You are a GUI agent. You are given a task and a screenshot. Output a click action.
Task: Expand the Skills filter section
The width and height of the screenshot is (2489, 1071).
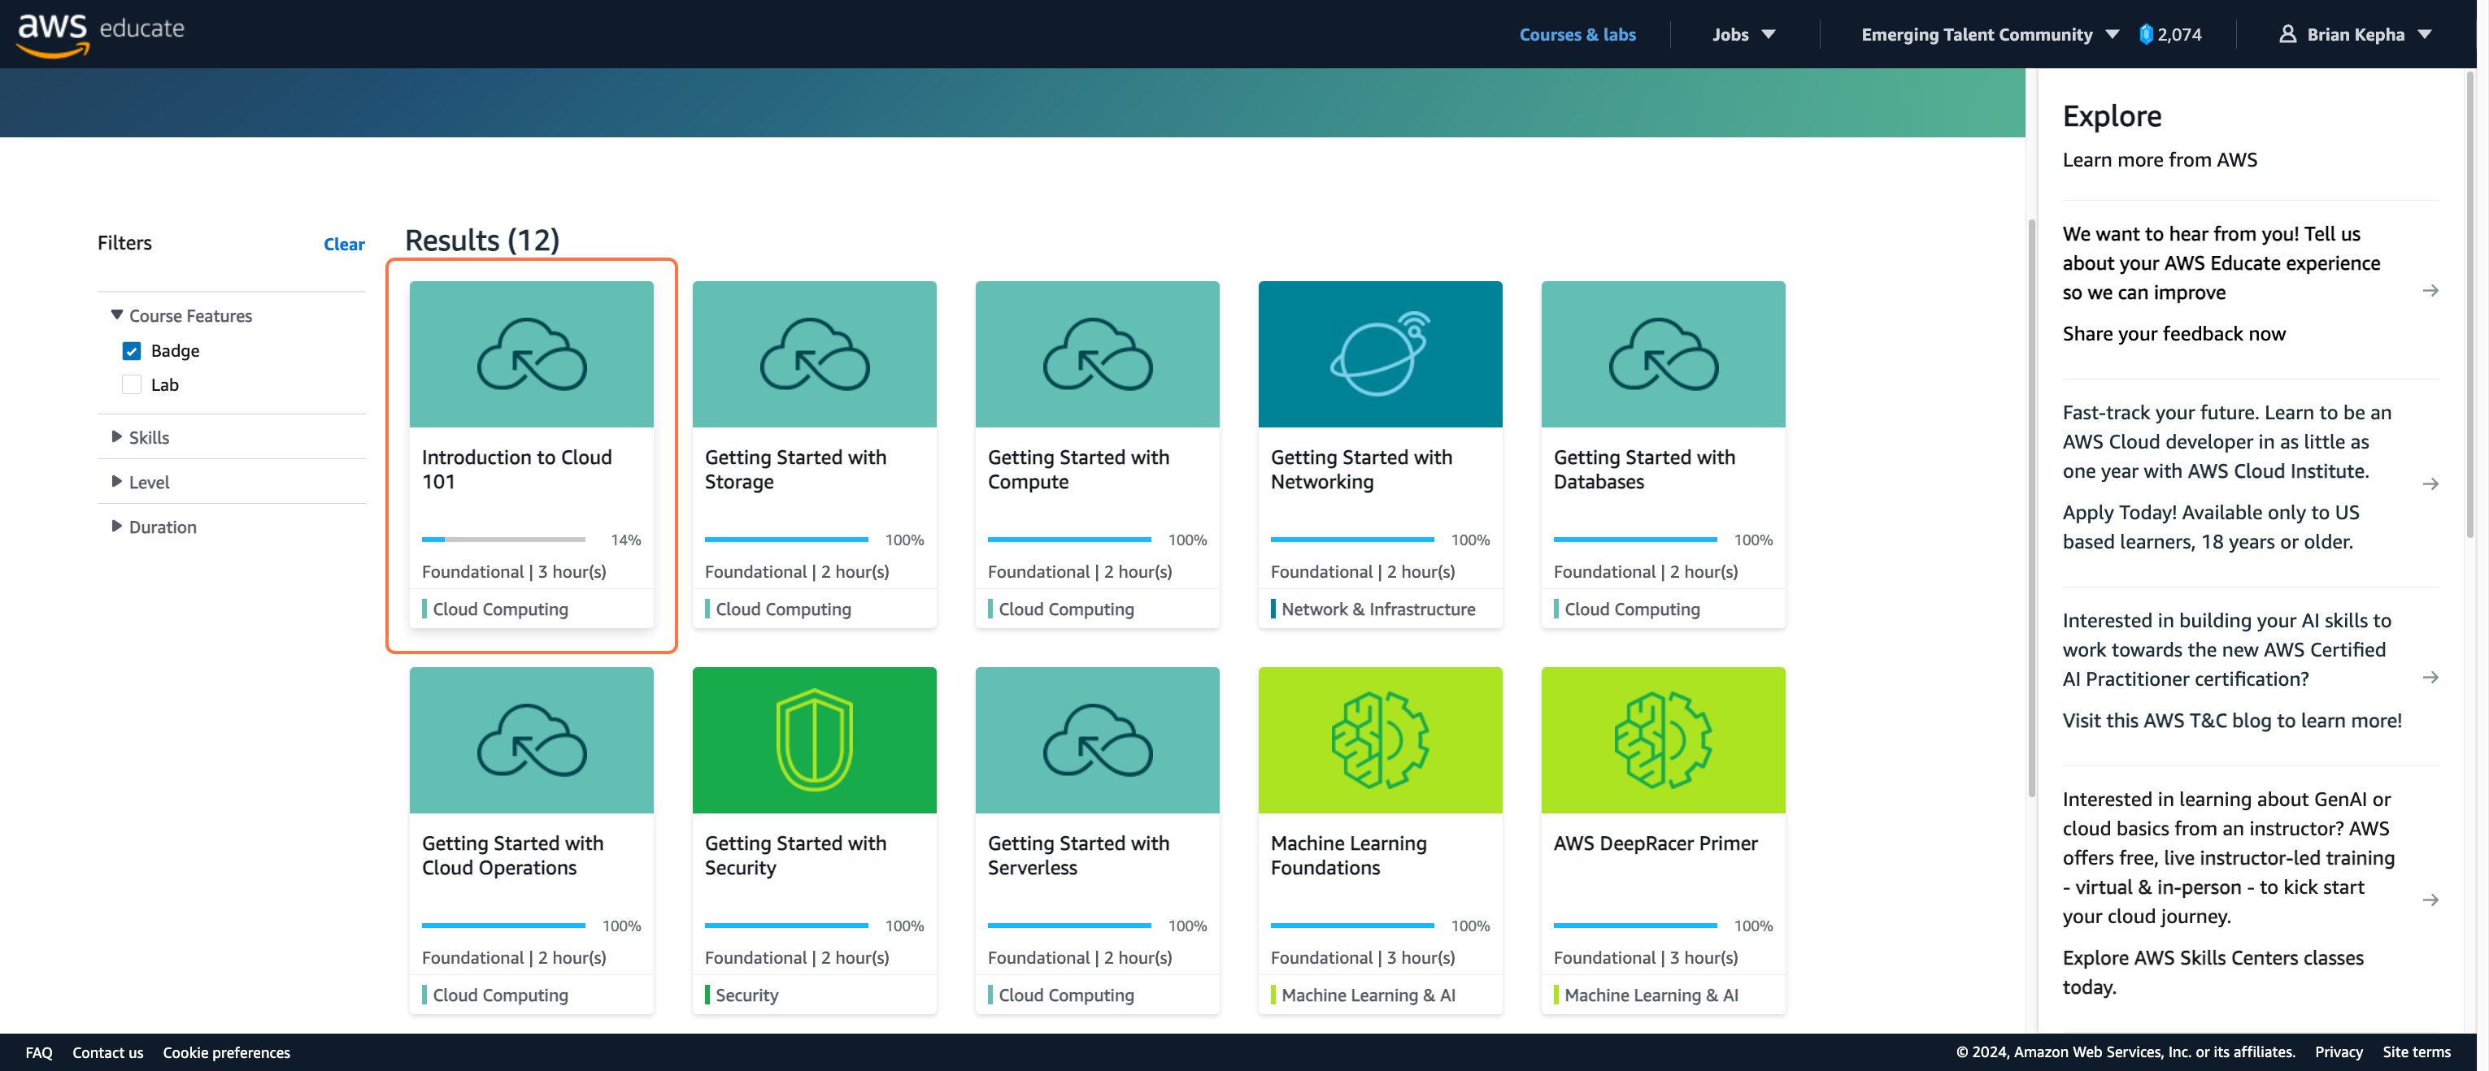click(x=140, y=437)
